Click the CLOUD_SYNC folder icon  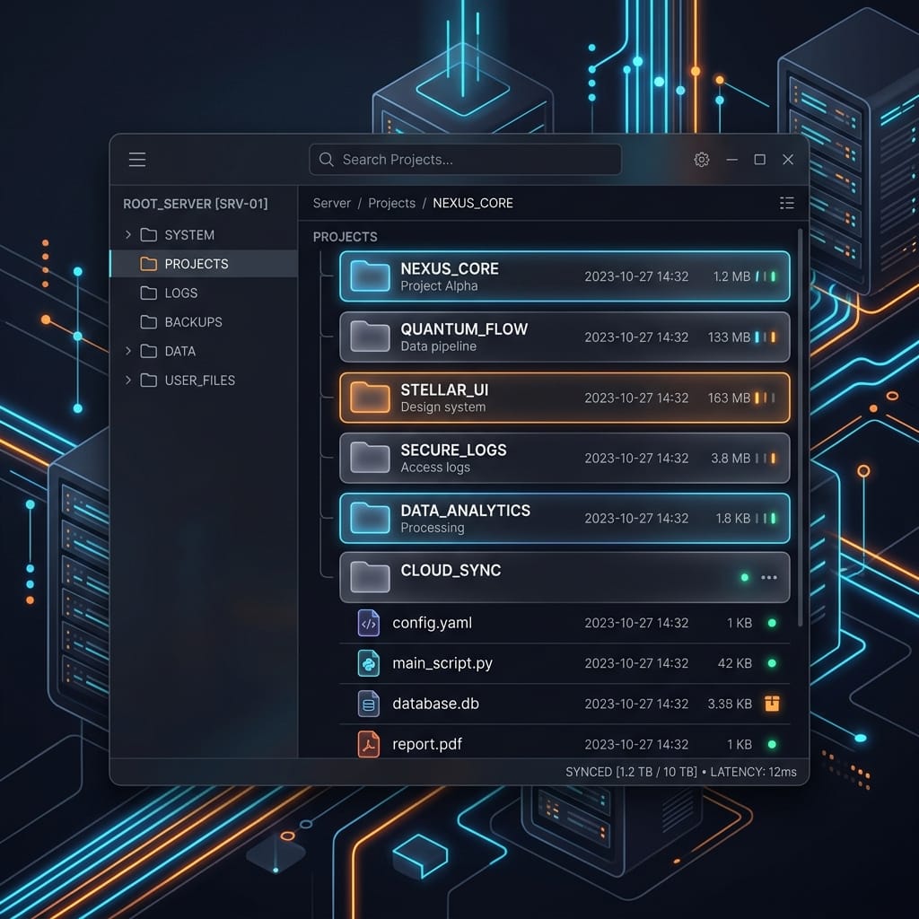tap(370, 577)
